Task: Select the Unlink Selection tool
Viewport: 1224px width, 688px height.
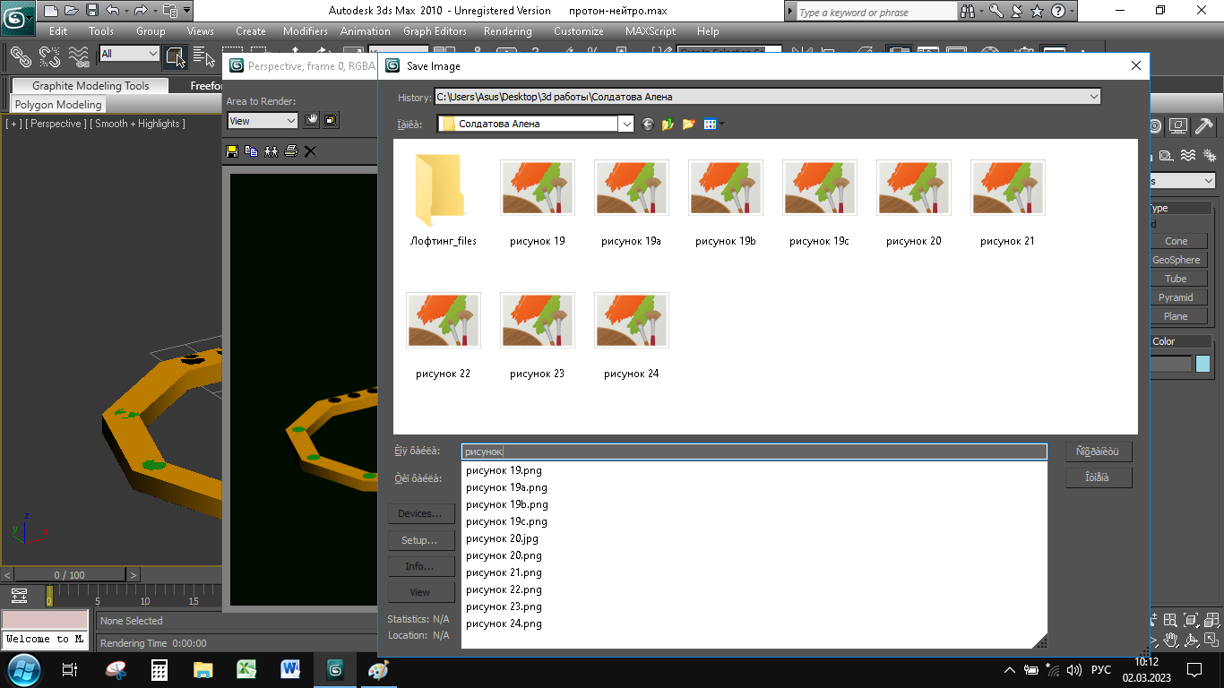Action: [x=49, y=57]
